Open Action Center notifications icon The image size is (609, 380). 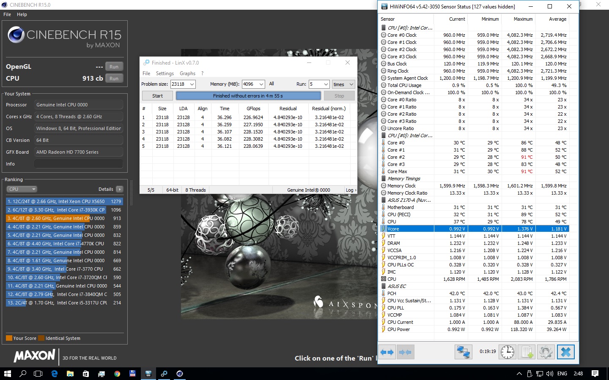pos(595,374)
